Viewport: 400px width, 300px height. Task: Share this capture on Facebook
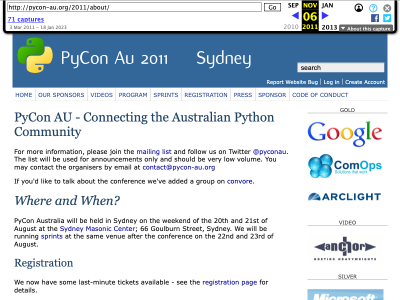(x=375, y=18)
